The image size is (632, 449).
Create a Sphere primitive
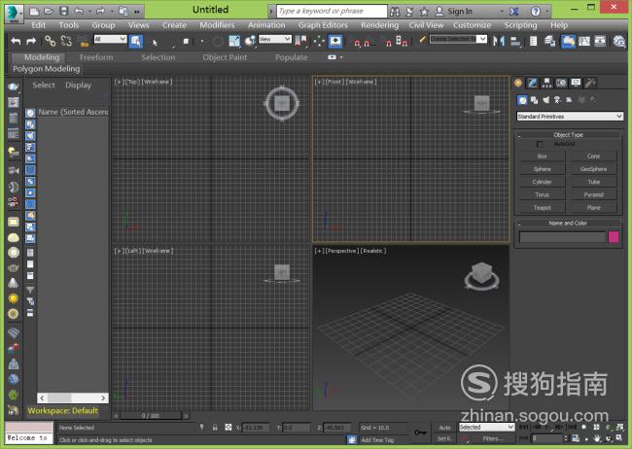(x=543, y=169)
